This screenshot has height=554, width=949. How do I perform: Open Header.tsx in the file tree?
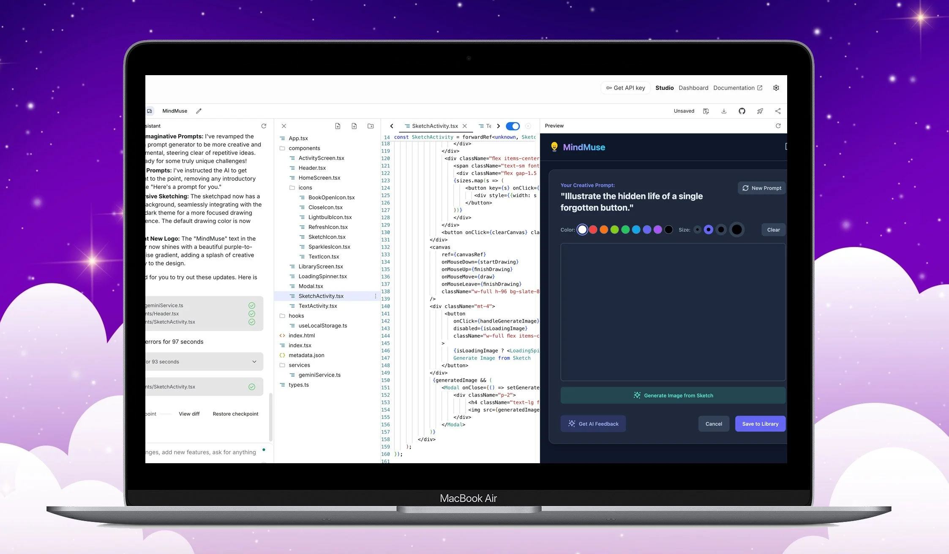pyautogui.click(x=312, y=168)
